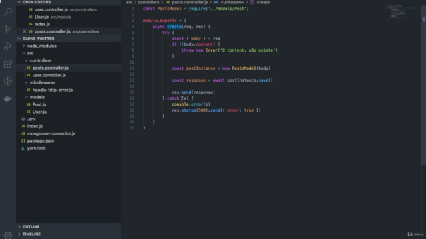Open the Run and Debug view
This screenshot has width=426, height=239.
8,46
